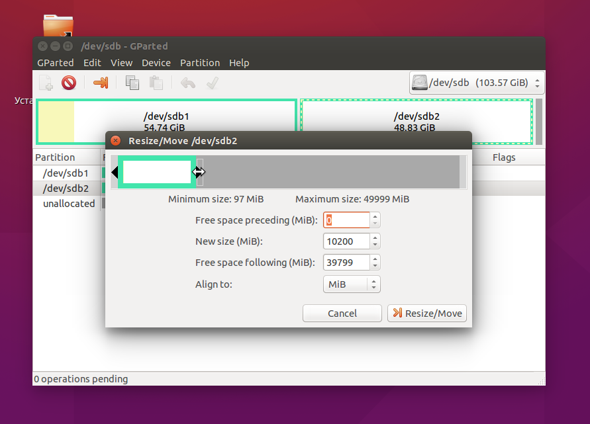Click the Paste partition toolbar icon
The width and height of the screenshot is (590, 424).
coord(156,83)
